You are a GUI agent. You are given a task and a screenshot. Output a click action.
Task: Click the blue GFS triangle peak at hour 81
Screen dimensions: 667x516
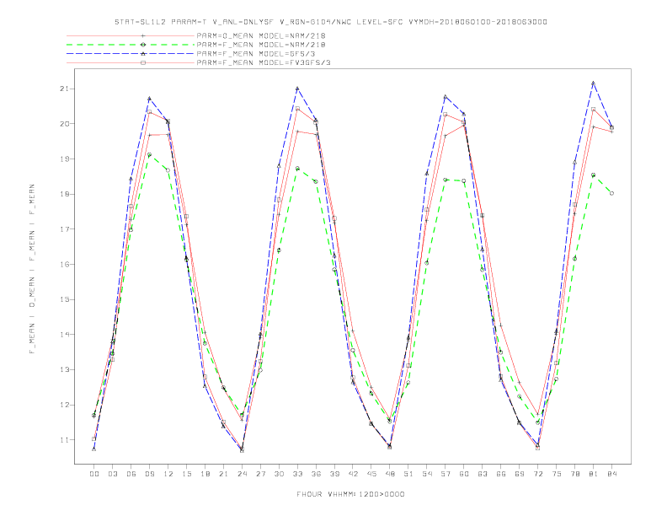(x=594, y=83)
